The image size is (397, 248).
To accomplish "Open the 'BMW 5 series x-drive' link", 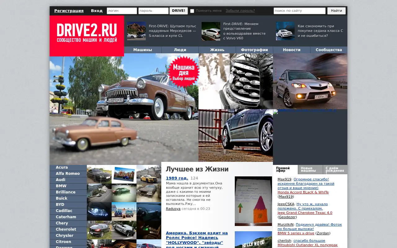I will click(x=296, y=233).
